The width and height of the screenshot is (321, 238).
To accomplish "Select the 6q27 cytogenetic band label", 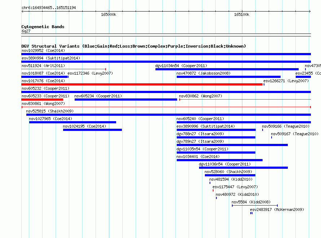I will coord(26,31).
